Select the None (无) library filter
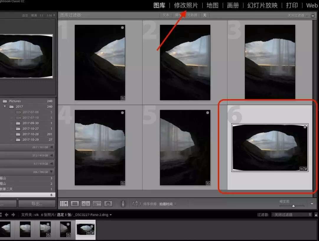This screenshot has height=241, width=319. (x=205, y=15)
